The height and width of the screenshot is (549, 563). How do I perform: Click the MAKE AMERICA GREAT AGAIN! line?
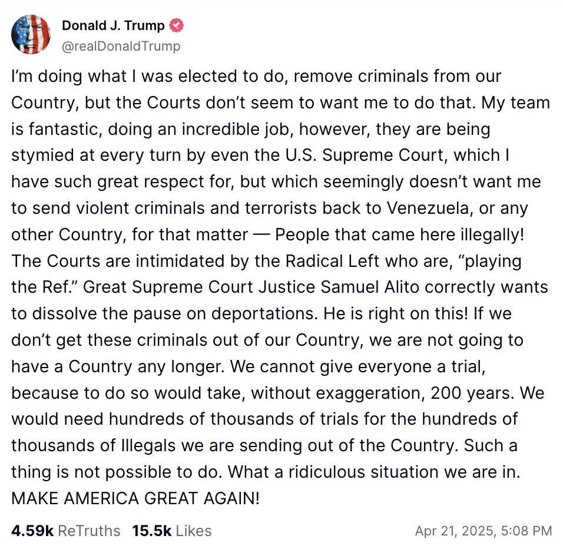(135, 498)
